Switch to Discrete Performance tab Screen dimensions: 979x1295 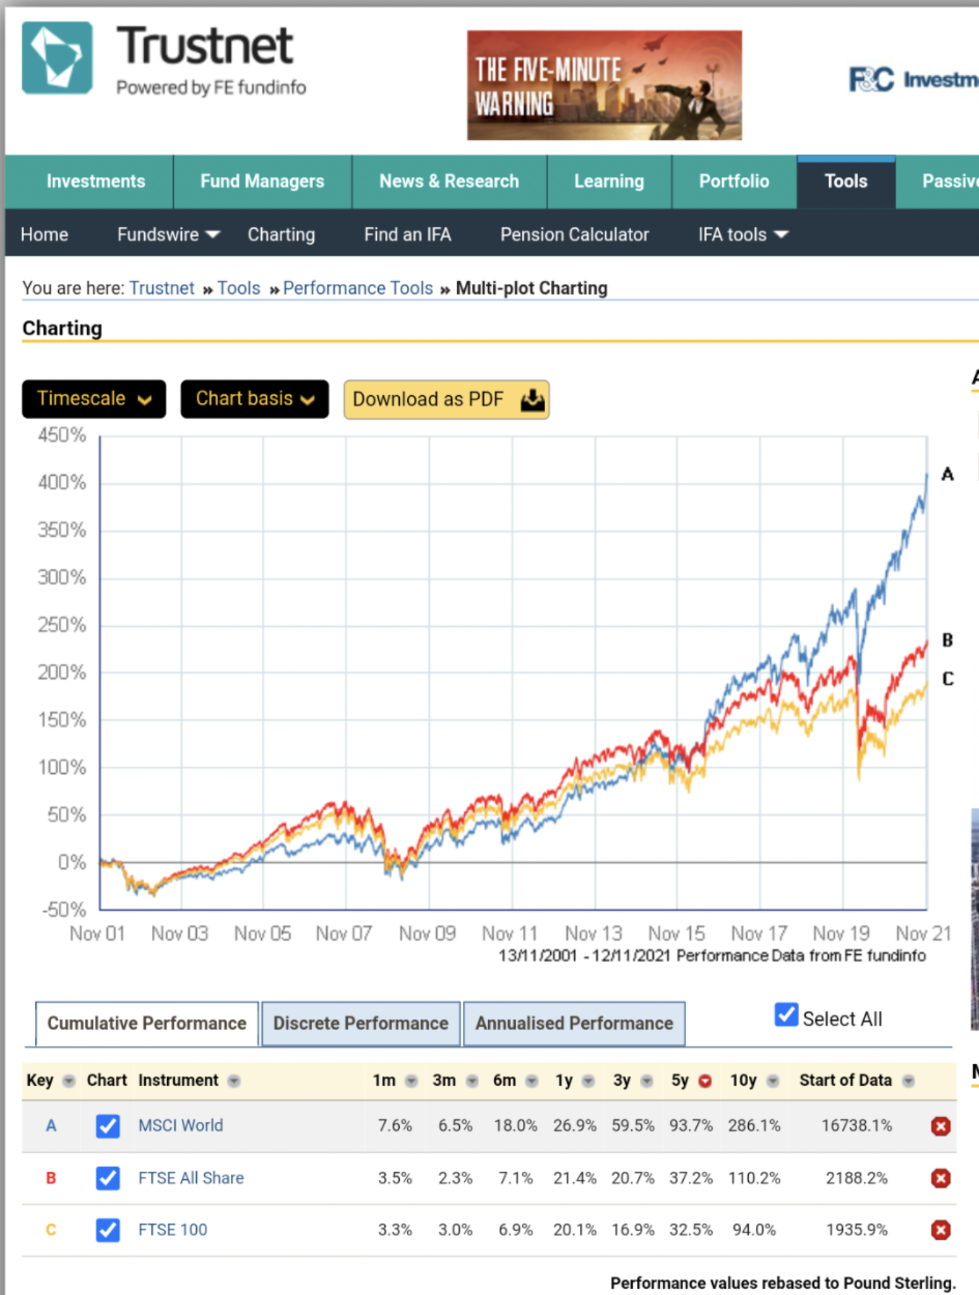coord(361,1023)
